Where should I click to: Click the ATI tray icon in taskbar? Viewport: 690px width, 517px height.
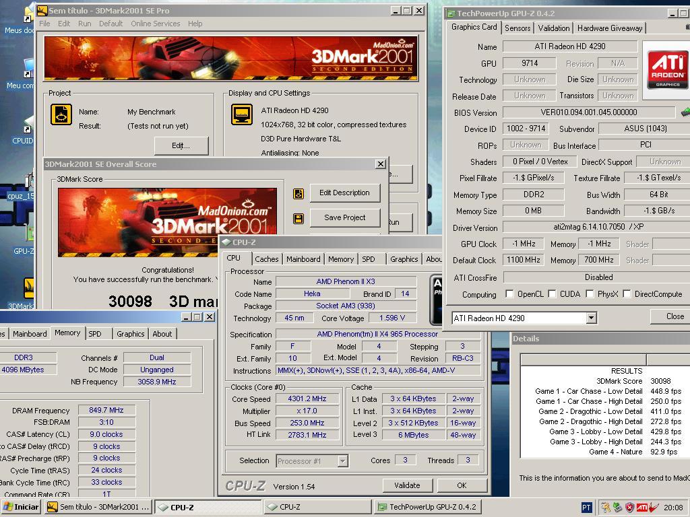click(x=641, y=508)
